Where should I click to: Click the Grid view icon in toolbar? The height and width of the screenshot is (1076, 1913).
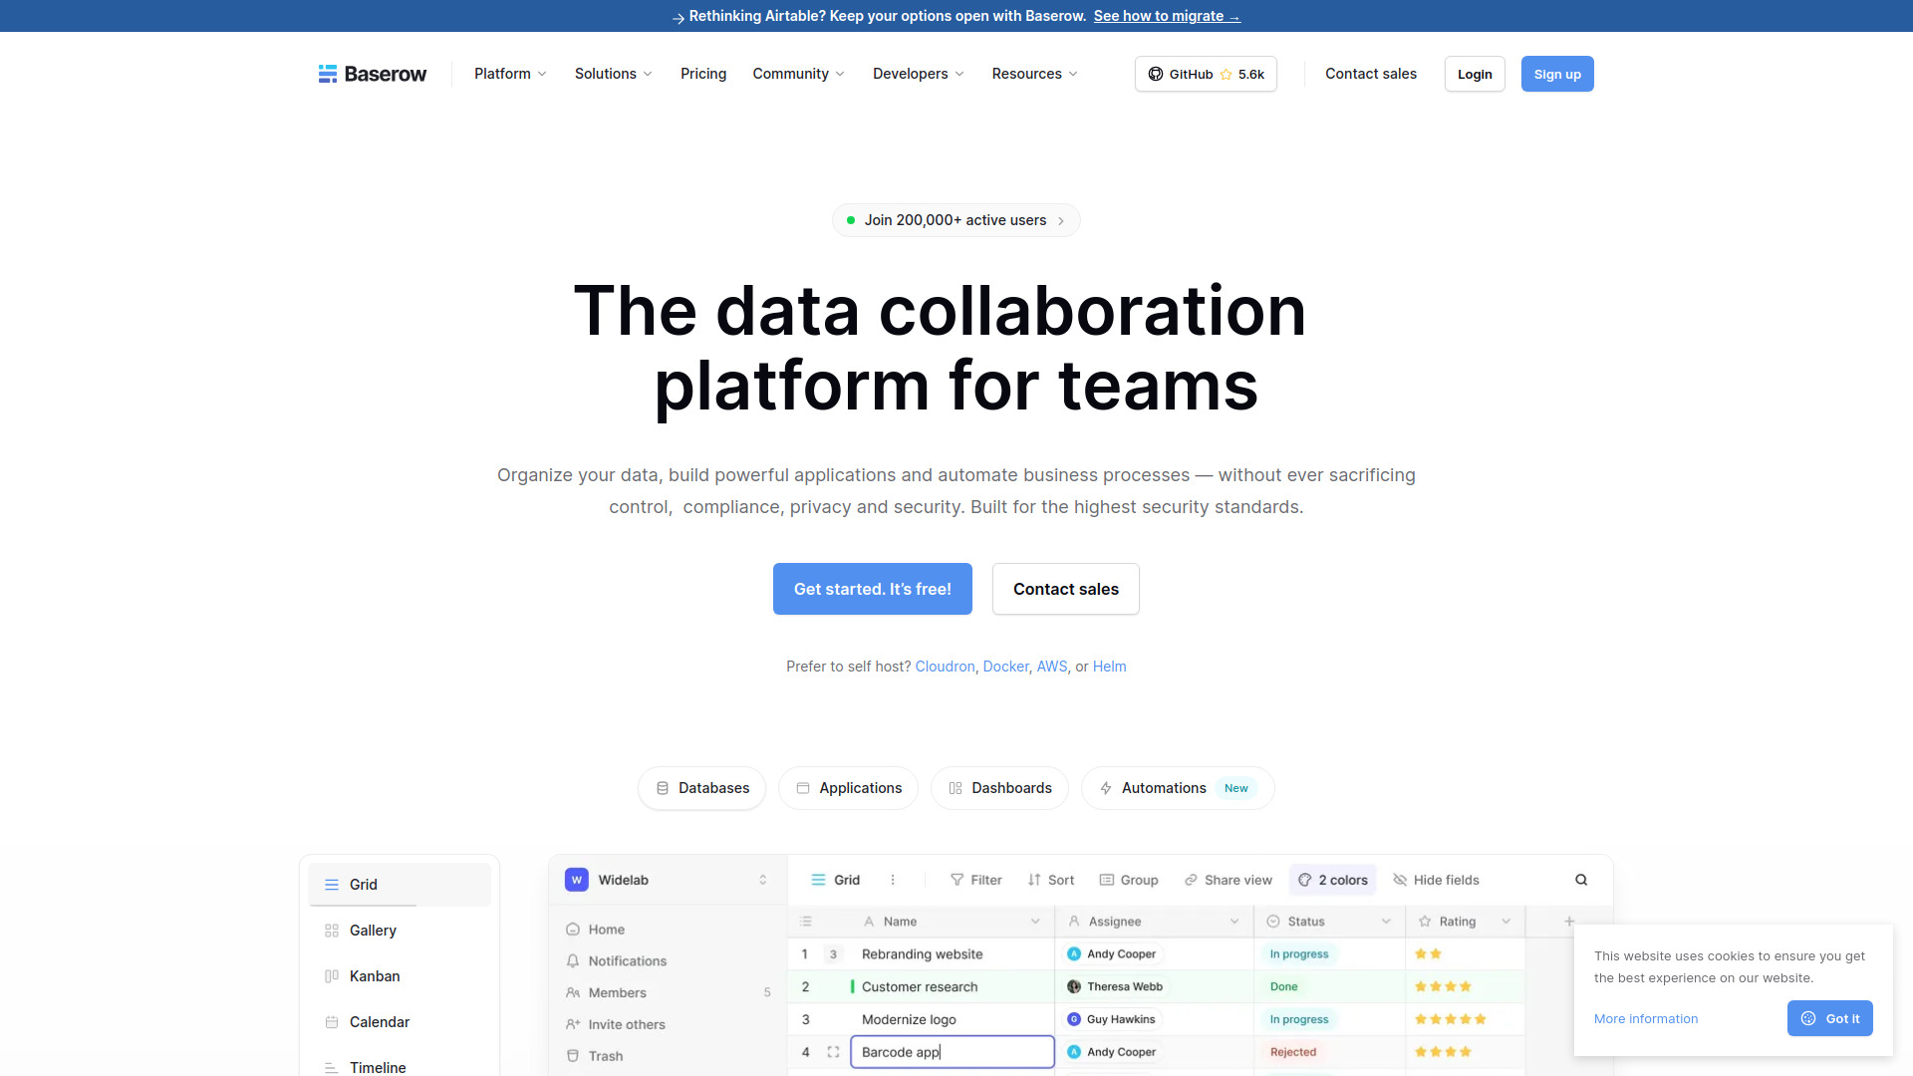point(818,880)
